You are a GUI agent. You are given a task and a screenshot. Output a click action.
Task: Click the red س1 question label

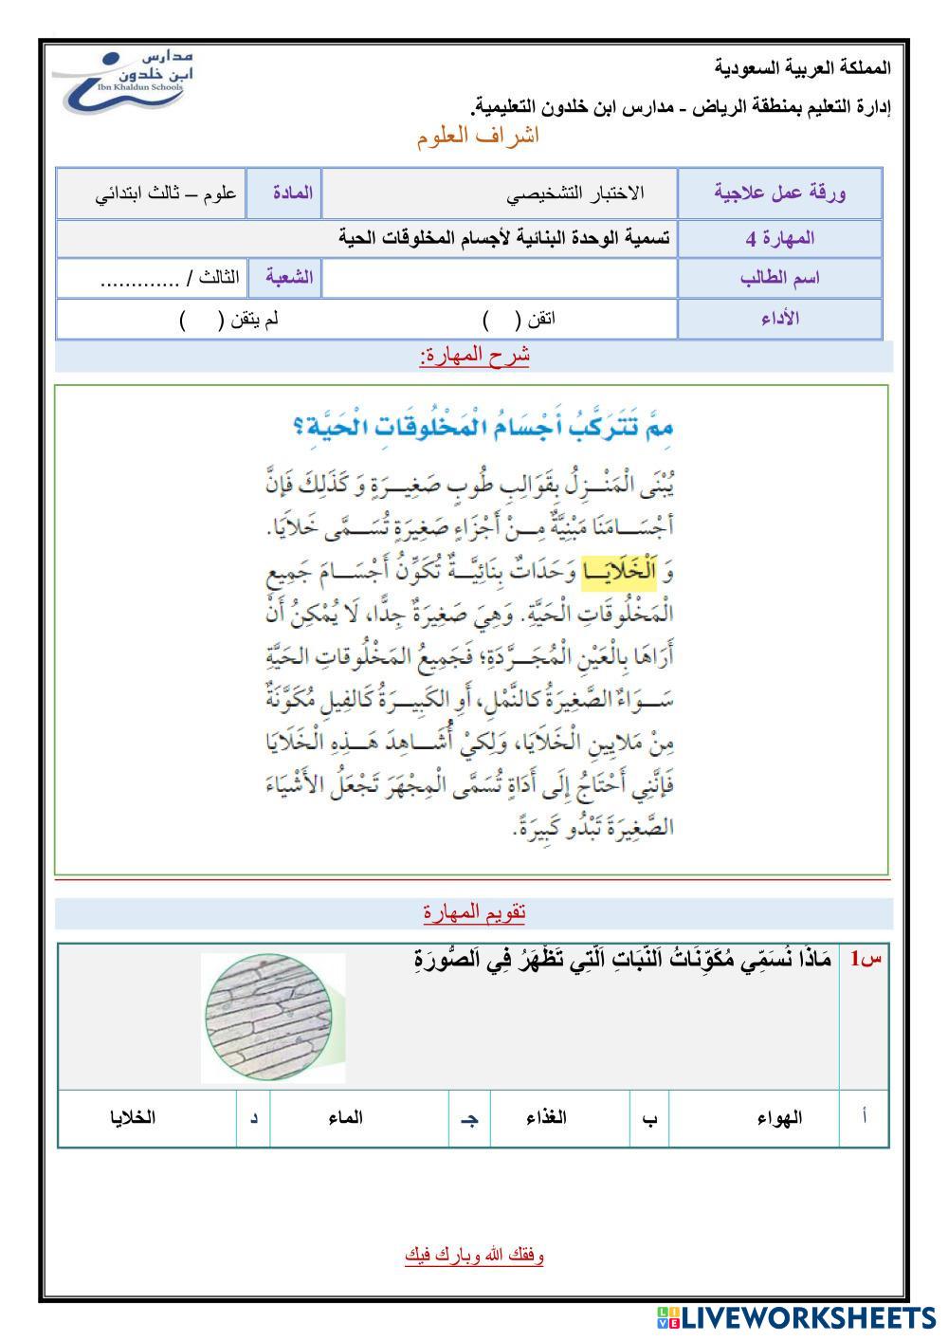tap(865, 960)
